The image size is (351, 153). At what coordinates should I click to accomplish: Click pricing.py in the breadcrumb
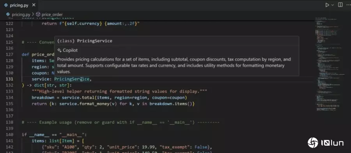click(x=21, y=14)
